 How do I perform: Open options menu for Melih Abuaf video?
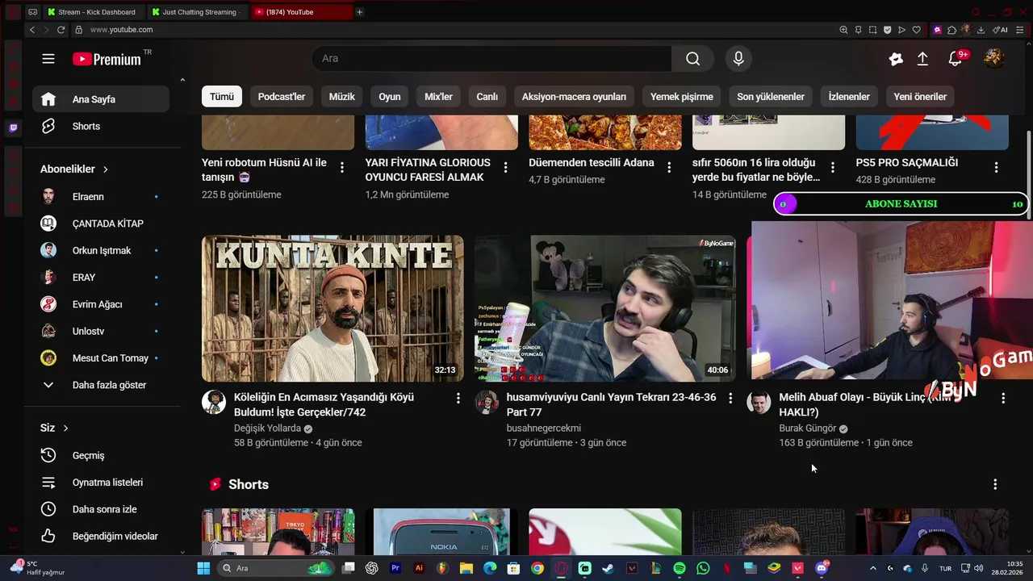coord(1003,399)
